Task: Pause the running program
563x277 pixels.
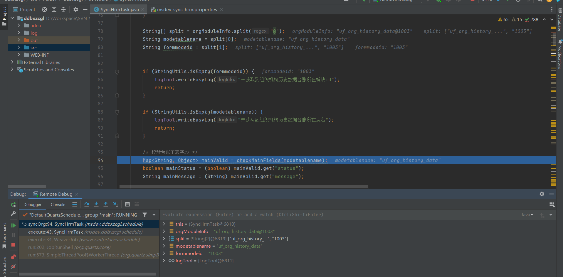Action: click(13, 235)
